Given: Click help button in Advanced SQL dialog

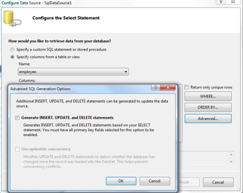Looking at the screenshot, I should pos(156,88).
